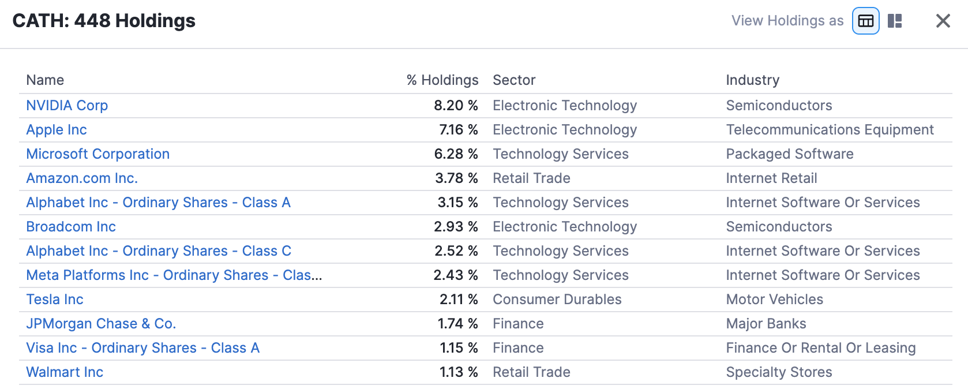This screenshot has height=389, width=968.
Task: Open Alphabet Inc Class A link
Action: [158, 203]
